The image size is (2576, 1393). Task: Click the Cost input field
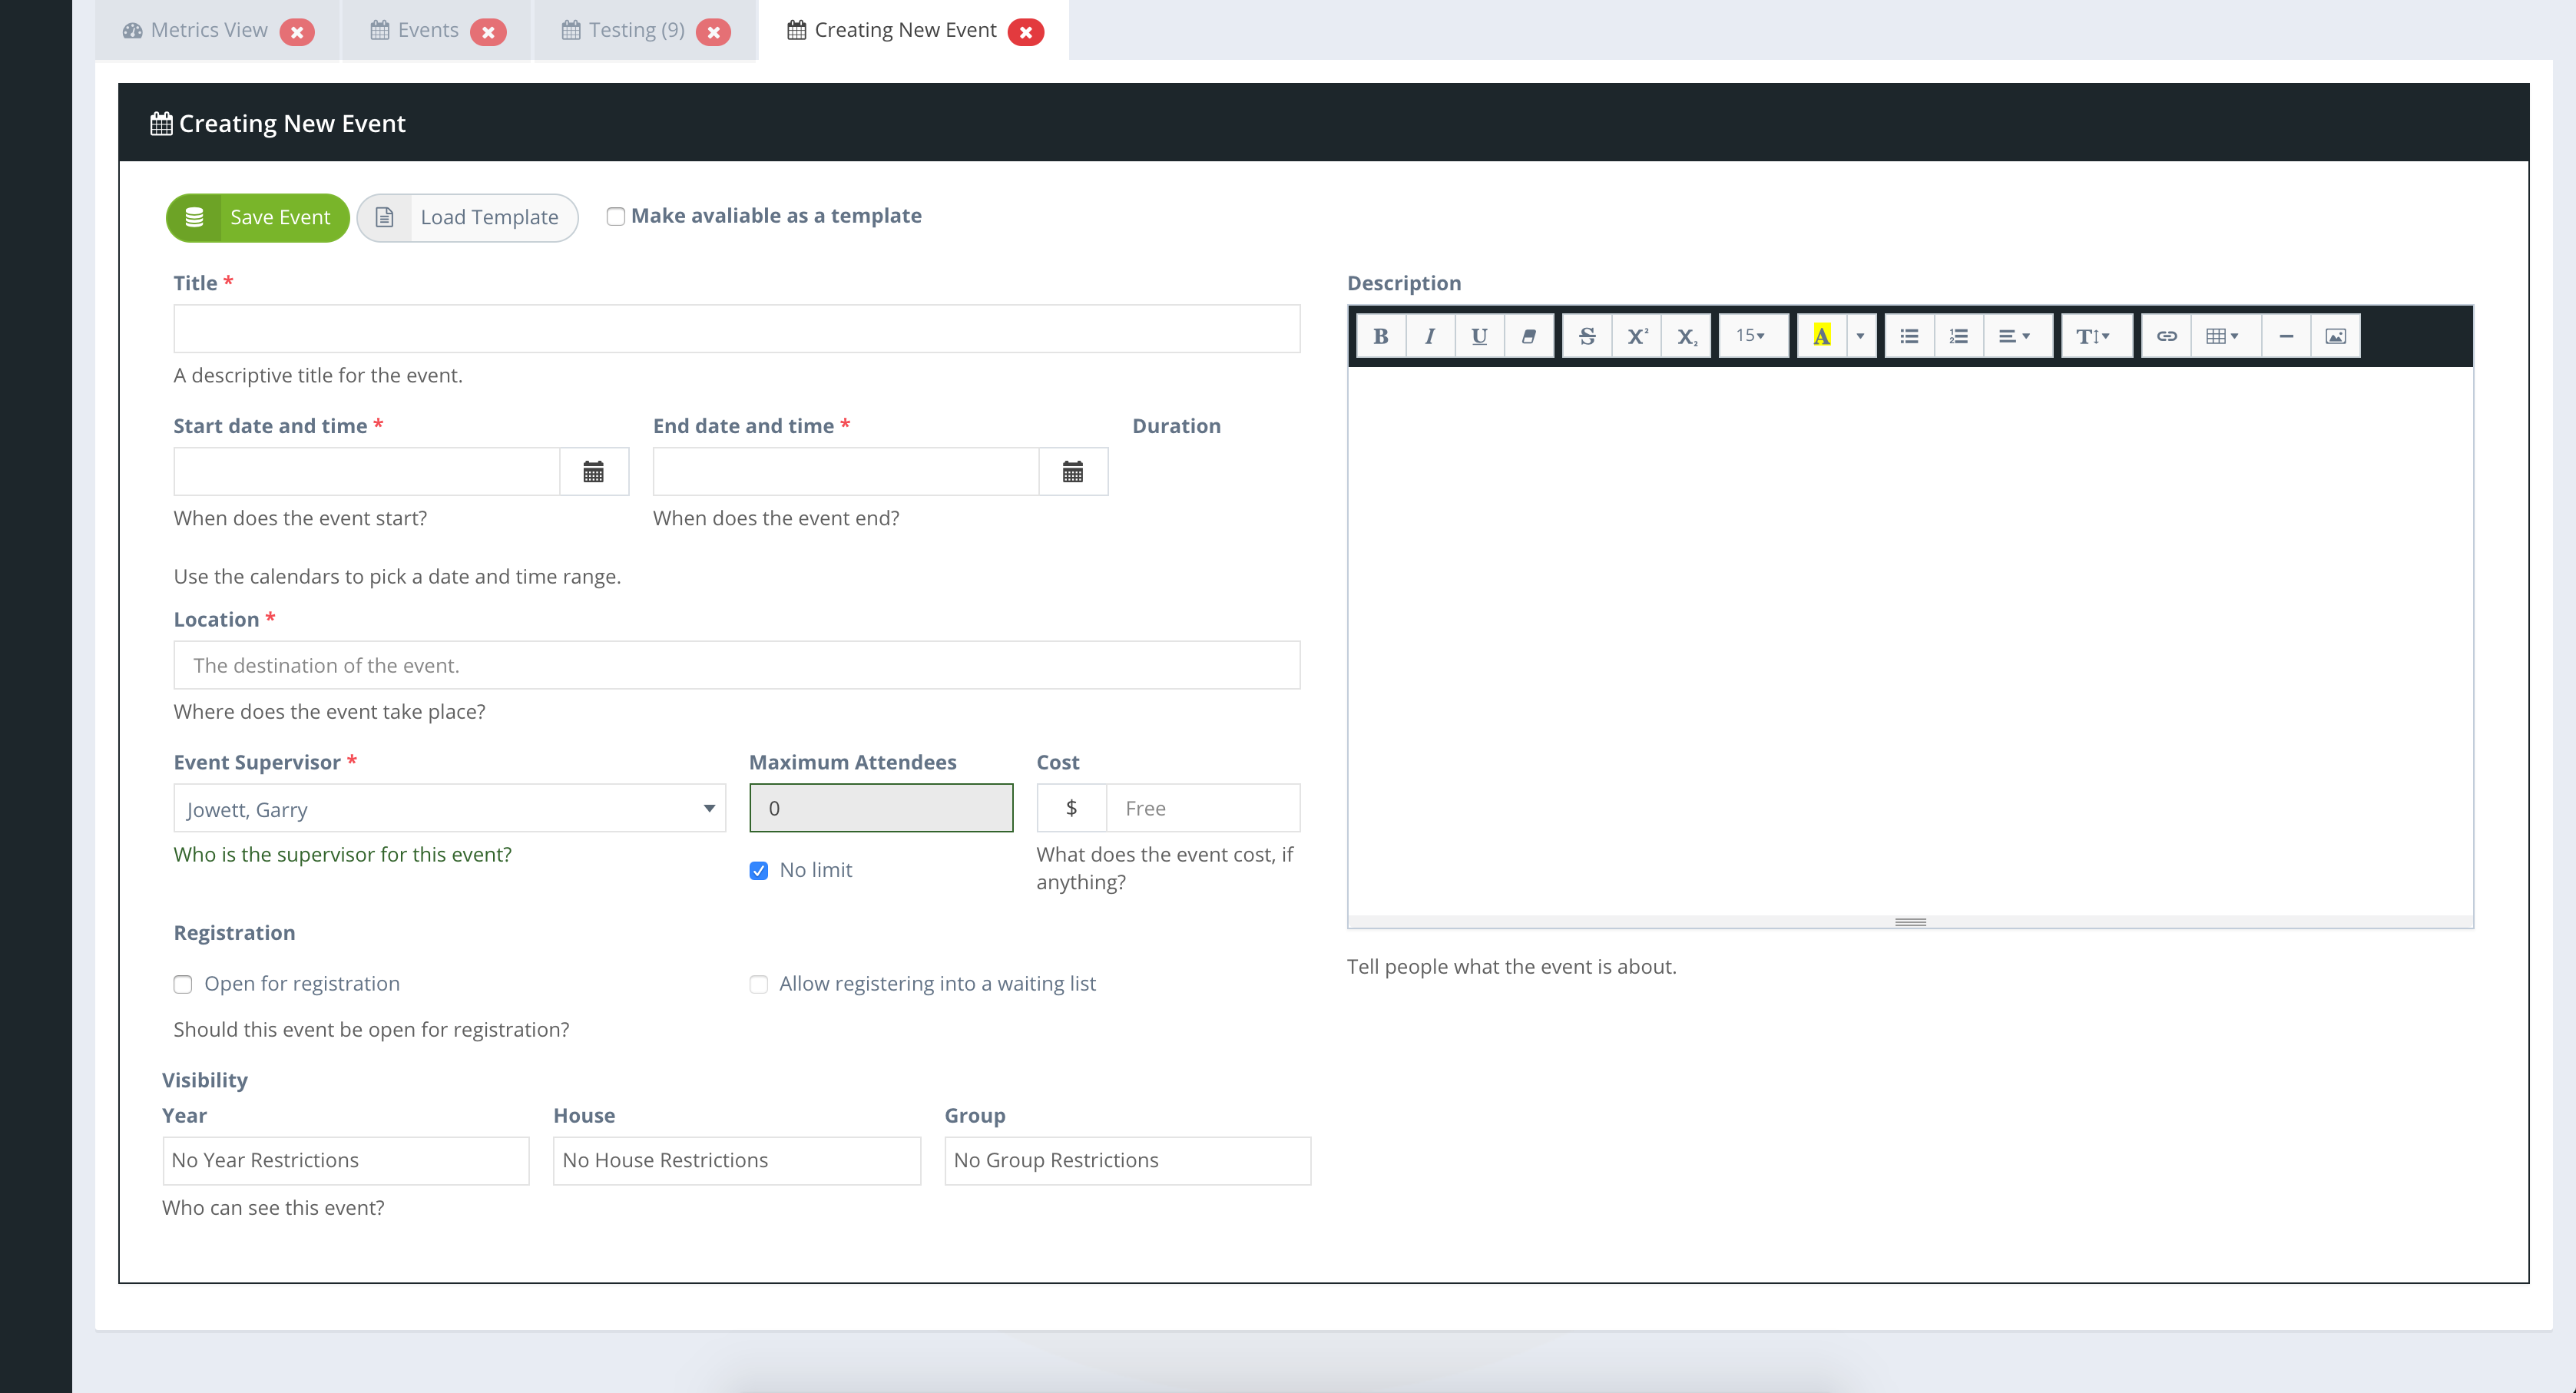[x=1203, y=808]
